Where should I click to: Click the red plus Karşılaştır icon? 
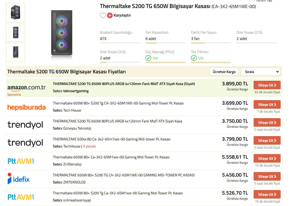click(110, 15)
